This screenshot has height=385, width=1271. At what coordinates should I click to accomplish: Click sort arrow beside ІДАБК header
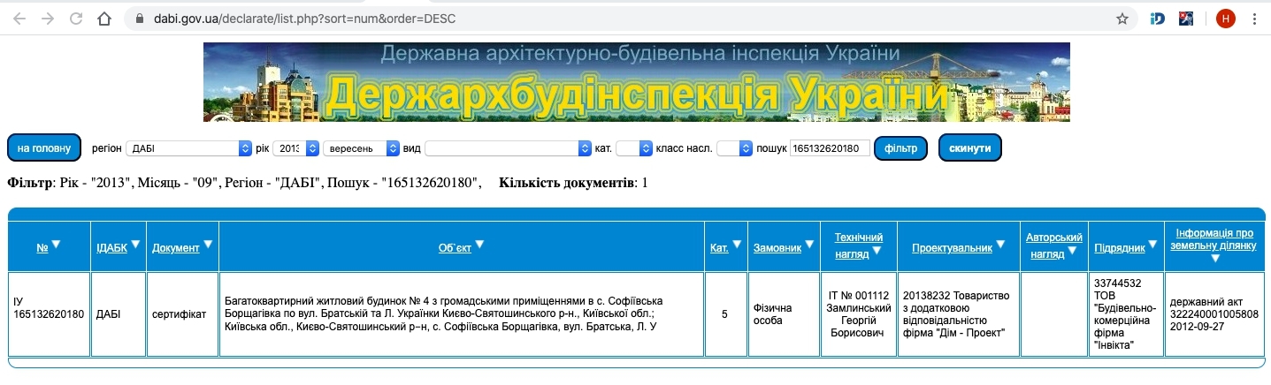135,245
